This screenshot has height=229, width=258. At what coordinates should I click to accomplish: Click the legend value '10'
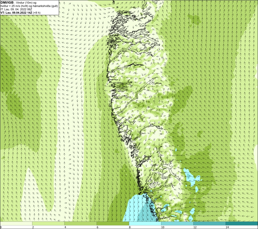point(163,227)
